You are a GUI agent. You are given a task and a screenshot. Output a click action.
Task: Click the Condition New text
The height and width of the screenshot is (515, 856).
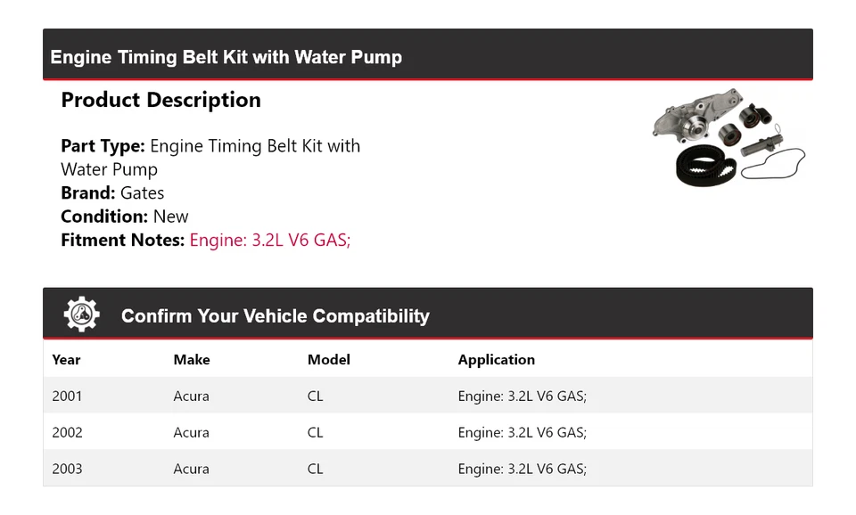coord(125,216)
